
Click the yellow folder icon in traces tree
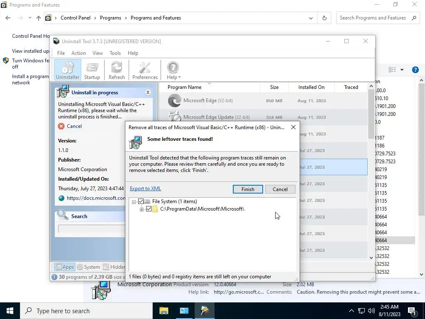(x=155, y=209)
